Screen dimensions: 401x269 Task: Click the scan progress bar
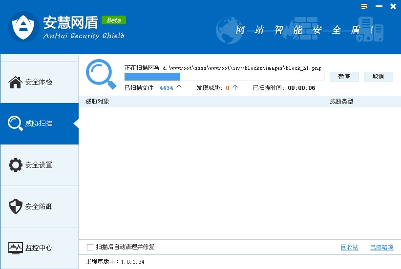point(224,77)
